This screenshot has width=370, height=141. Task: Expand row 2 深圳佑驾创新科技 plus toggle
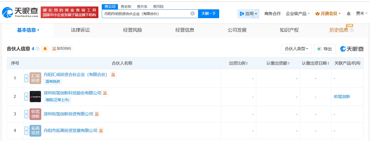26,97
